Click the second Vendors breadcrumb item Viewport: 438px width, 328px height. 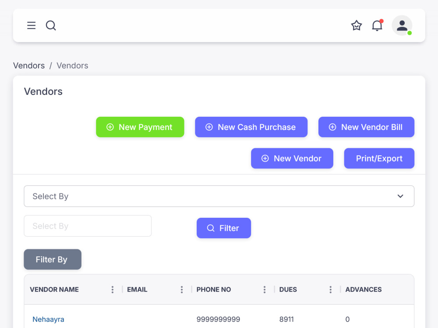point(72,66)
